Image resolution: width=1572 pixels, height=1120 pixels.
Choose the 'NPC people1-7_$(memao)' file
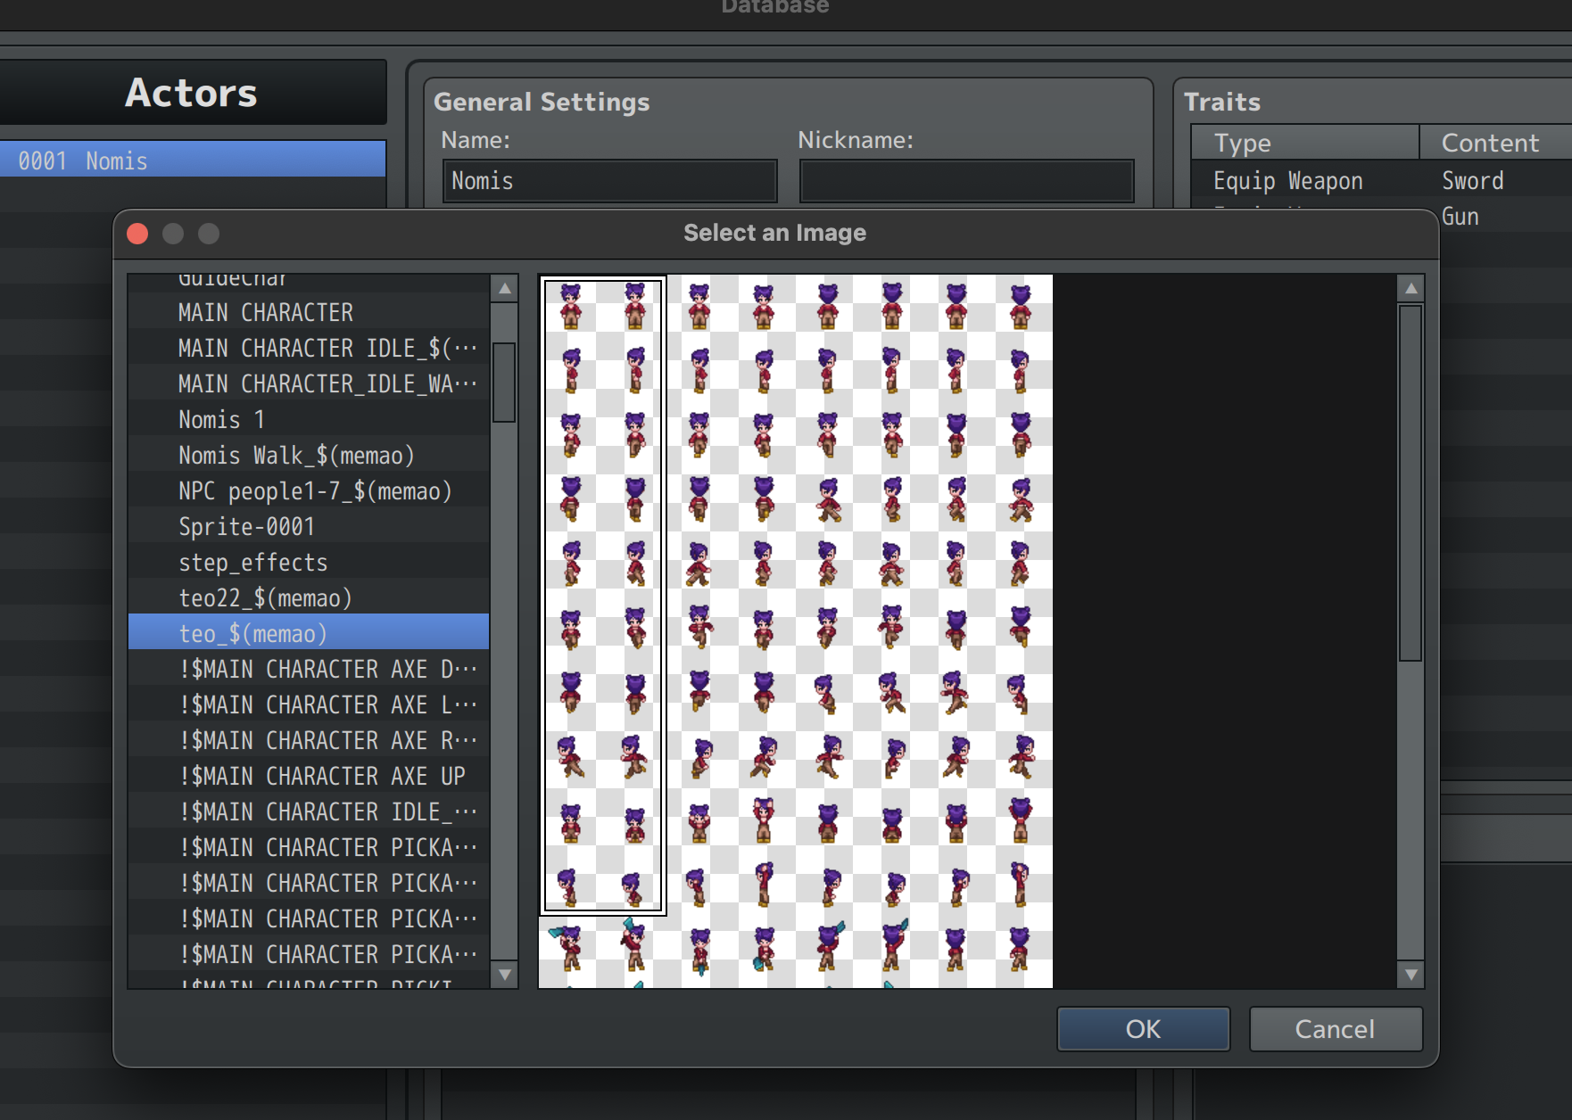(309, 490)
